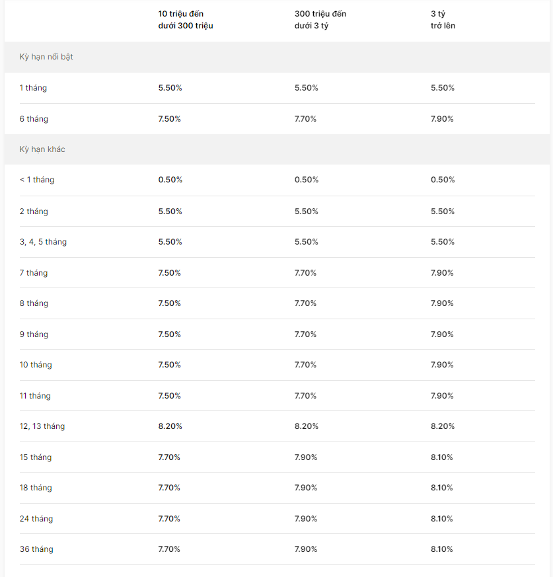The image size is (553, 577).
Task: Select the '12, 13 tháng' row label
Action: (x=42, y=426)
